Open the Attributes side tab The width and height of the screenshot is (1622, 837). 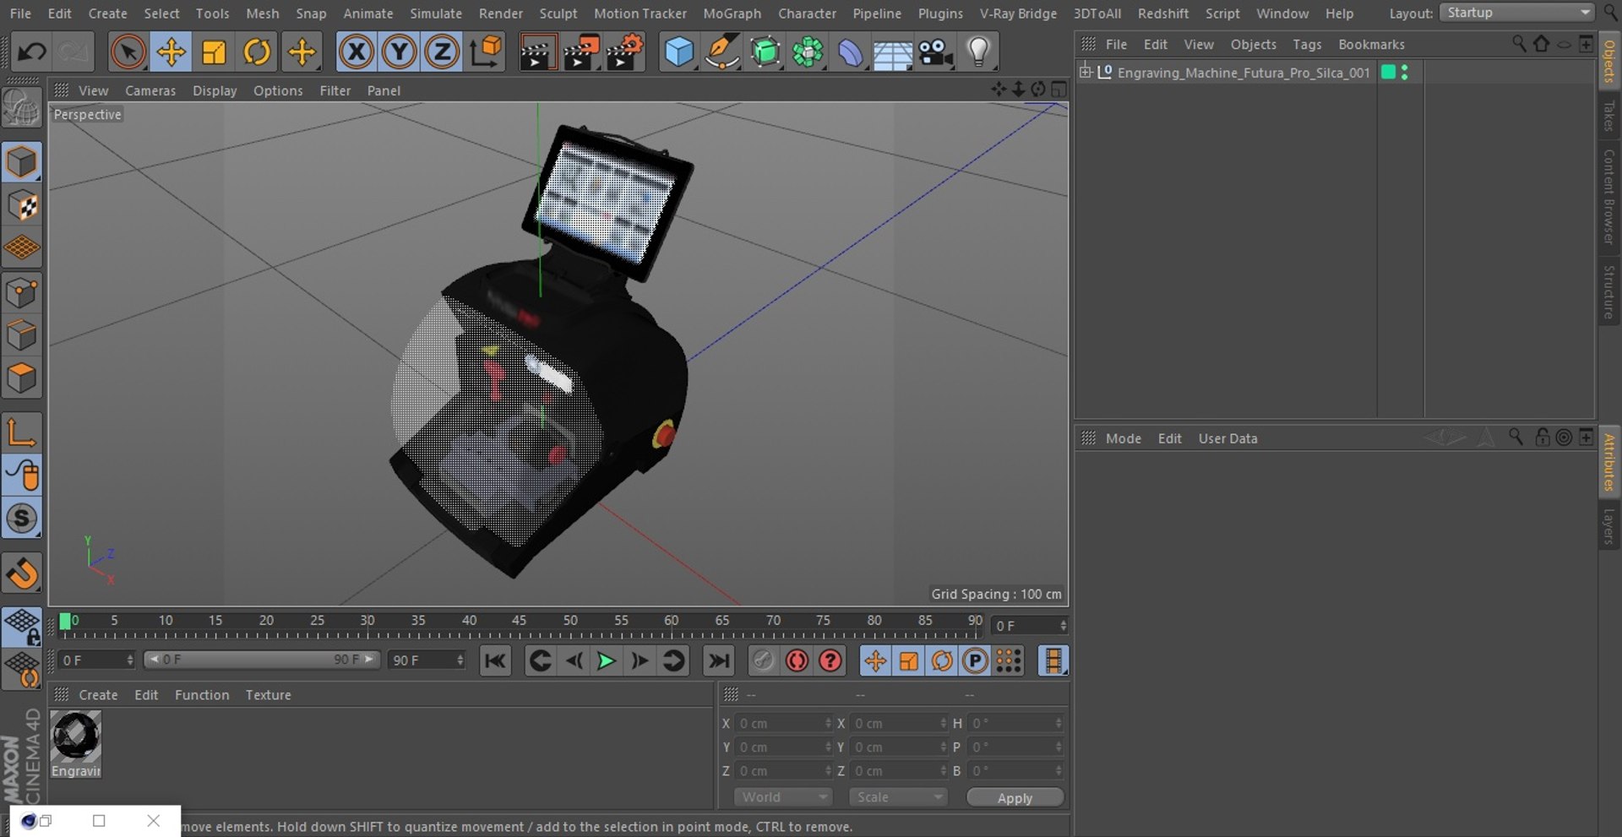tap(1609, 462)
